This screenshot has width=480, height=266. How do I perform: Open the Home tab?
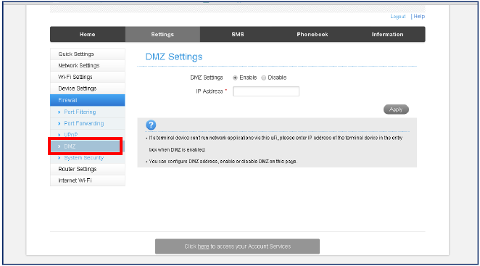pyautogui.click(x=88, y=34)
